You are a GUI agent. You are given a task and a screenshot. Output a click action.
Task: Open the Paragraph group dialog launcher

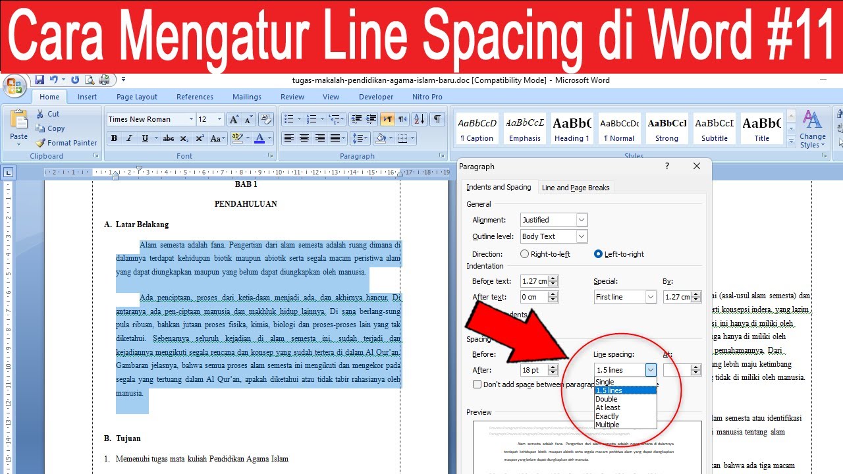coord(441,156)
